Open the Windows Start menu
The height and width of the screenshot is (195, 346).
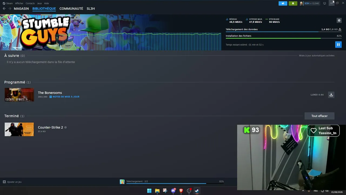pos(149,191)
